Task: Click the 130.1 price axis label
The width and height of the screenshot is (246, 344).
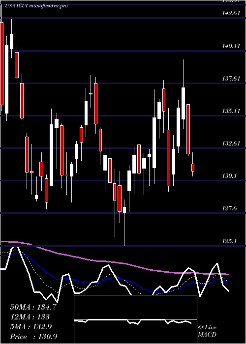Action: point(229,176)
